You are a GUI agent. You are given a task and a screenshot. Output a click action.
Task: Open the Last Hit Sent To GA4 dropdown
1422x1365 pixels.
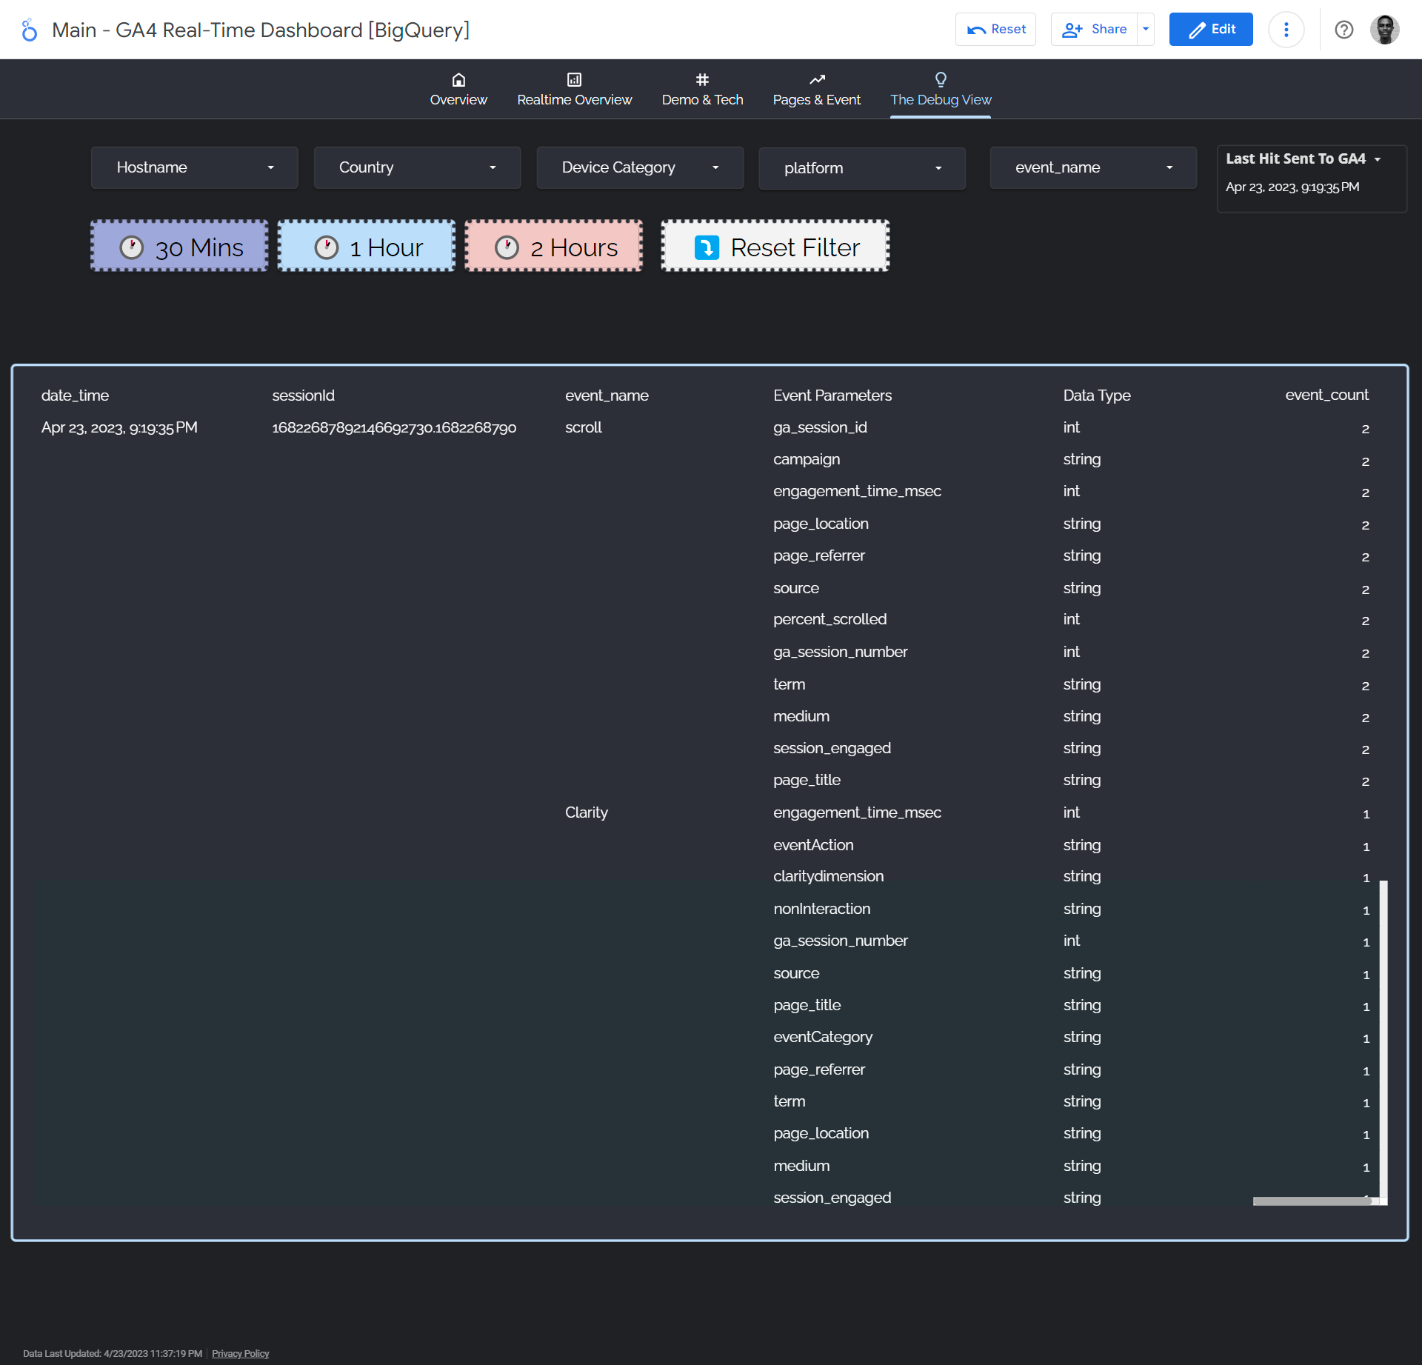coord(1378,158)
